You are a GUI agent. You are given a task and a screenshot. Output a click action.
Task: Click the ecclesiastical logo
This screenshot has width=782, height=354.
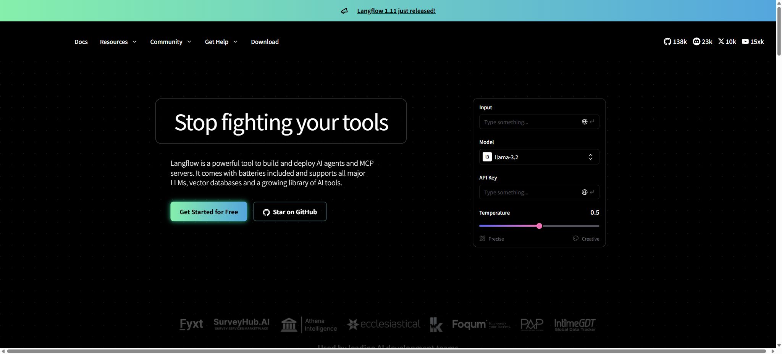[383, 324]
